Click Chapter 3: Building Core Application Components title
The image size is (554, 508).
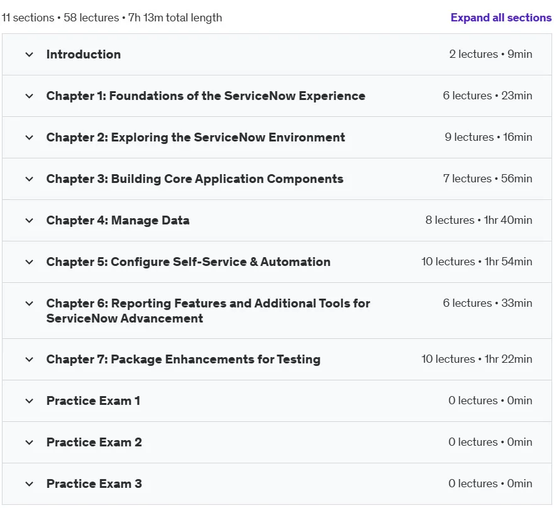(x=195, y=179)
